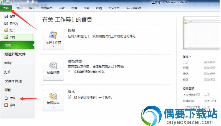The width and height of the screenshot is (221, 126).
Task: Click the undo icon in quick access toolbar
Action: point(13,2)
